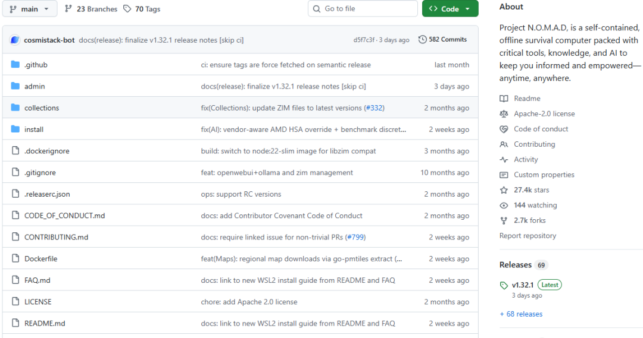This screenshot has width=643, height=338.
Task: Open the install folder
Action: click(x=33, y=129)
